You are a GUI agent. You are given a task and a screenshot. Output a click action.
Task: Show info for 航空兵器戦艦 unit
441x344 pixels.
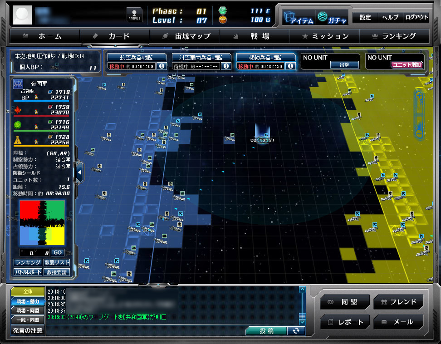click(x=162, y=66)
